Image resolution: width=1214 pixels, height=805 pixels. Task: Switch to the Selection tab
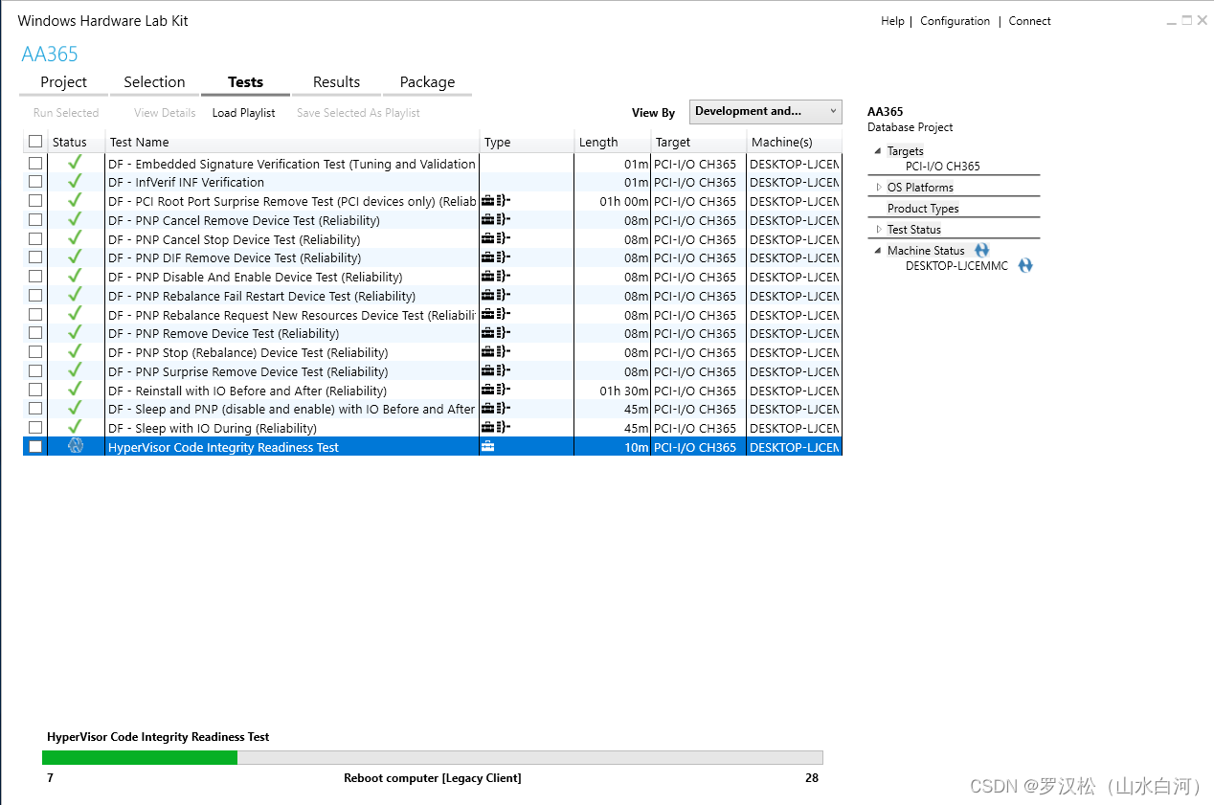(154, 82)
